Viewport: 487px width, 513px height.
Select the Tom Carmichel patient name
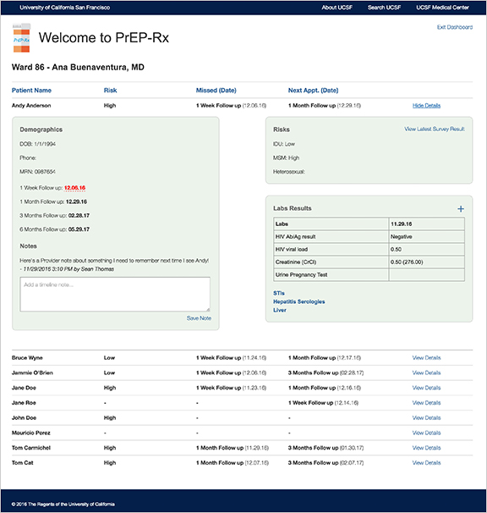coord(31,448)
